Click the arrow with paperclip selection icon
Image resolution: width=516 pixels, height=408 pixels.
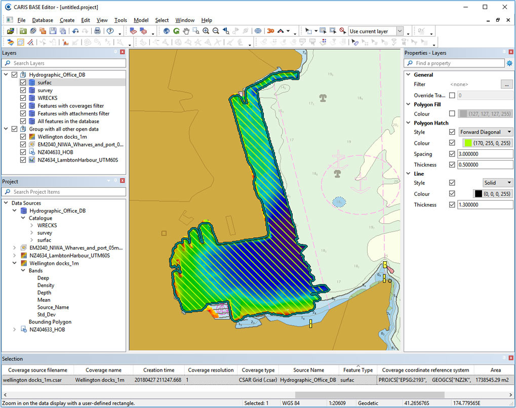pos(355,42)
